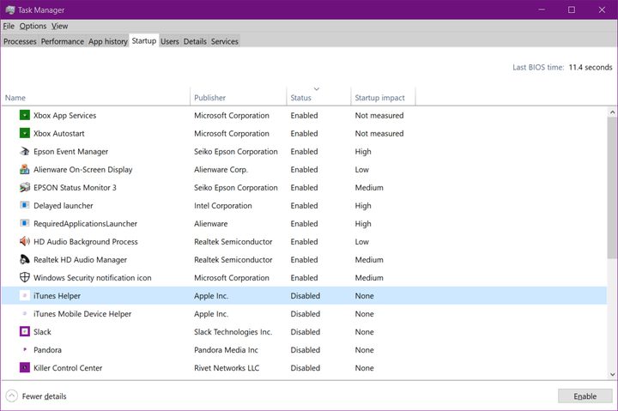The height and width of the screenshot is (411, 618).
Task: Select the Delayed launcher name
Action: (63, 206)
